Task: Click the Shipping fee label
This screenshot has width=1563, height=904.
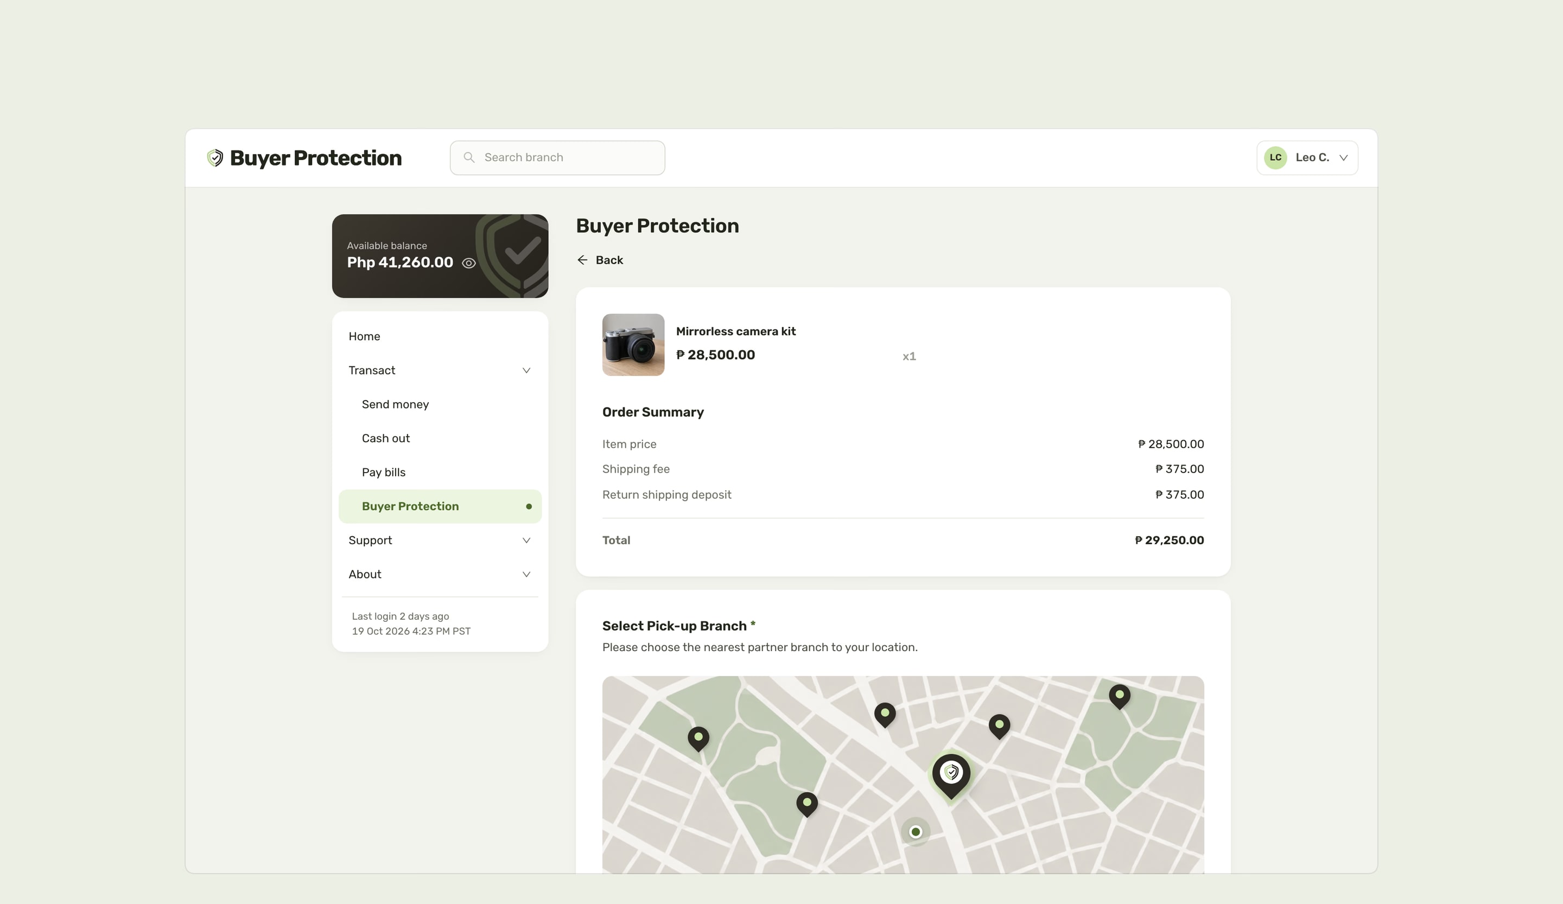Action: 636,469
